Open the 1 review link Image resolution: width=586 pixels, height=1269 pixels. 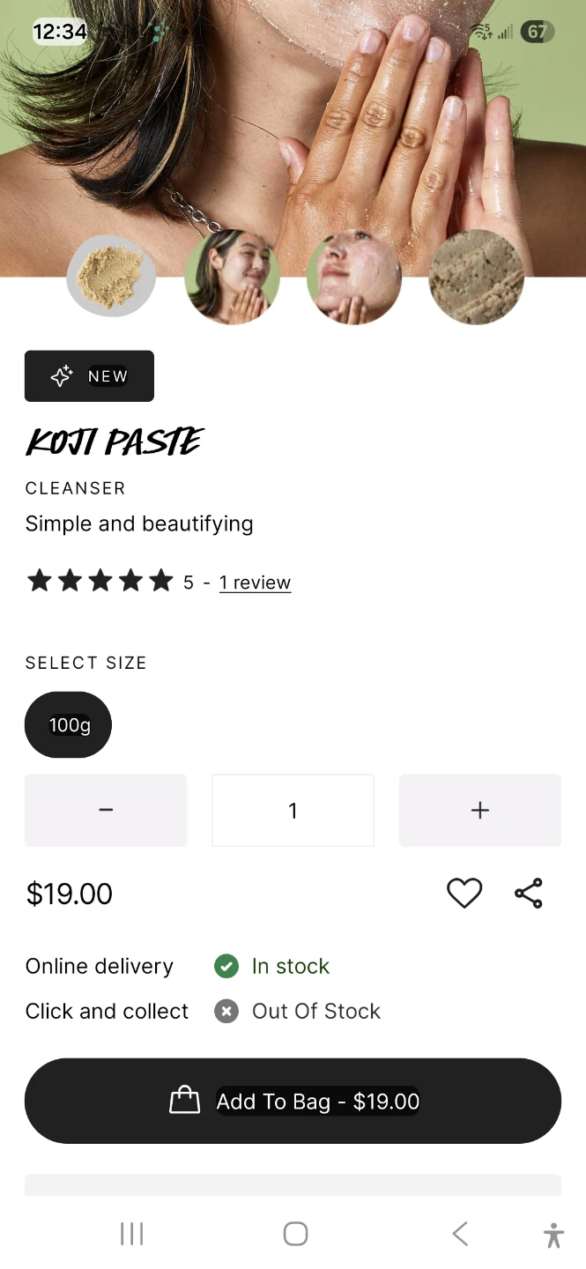255,583
